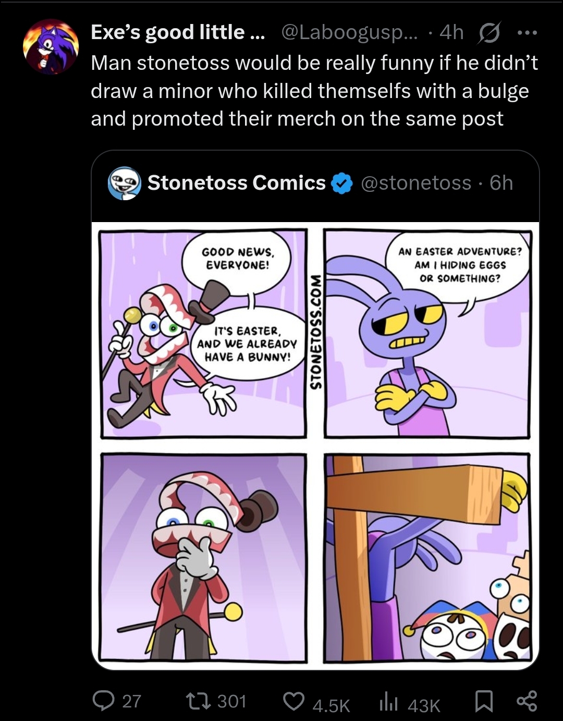This screenshot has height=721, width=563.
Task: View post analytics bar chart icon
Action: coord(388,701)
